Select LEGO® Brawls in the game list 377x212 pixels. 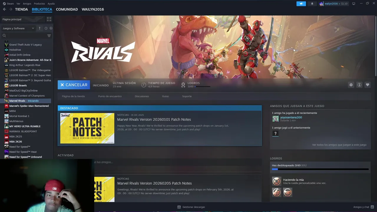(18, 85)
